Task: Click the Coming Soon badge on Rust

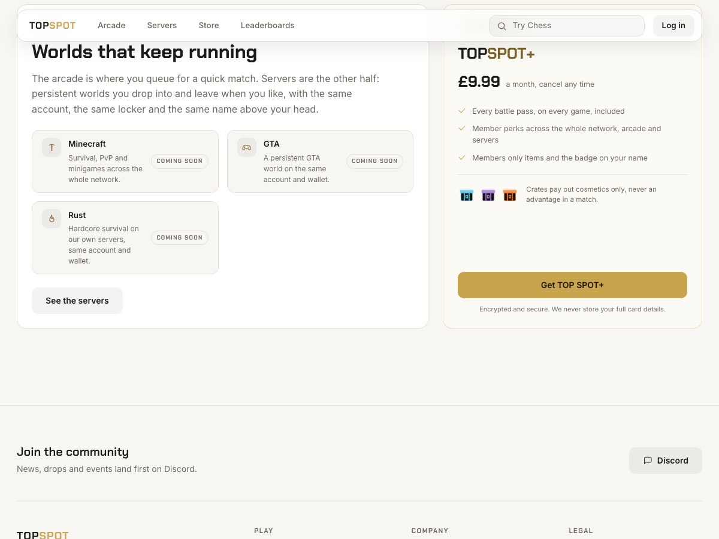Action: pyautogui.click(x=180, y=238)
